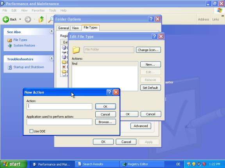Collapse the Troubleshooters panel
Screen dimensions: 225x168
pos(52,58)
